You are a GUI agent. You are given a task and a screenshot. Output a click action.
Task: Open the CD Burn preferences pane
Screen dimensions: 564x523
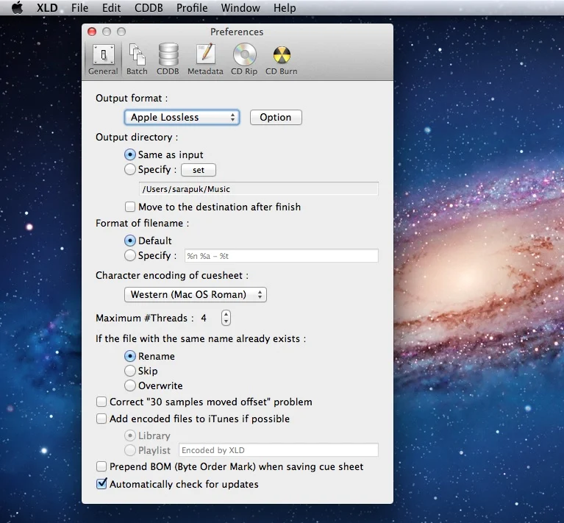[x=282, y=60]
